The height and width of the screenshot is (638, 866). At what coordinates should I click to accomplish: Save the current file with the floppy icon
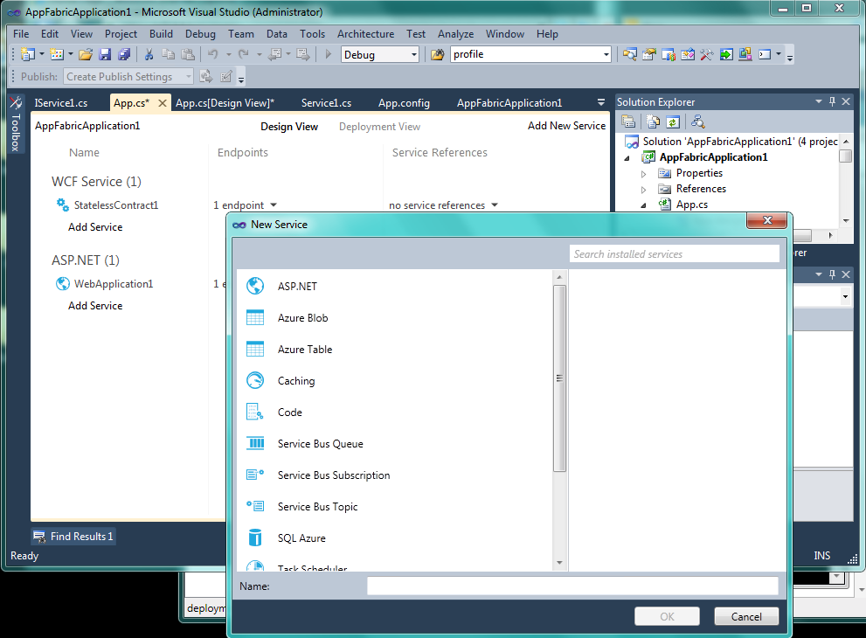point(105,54)
